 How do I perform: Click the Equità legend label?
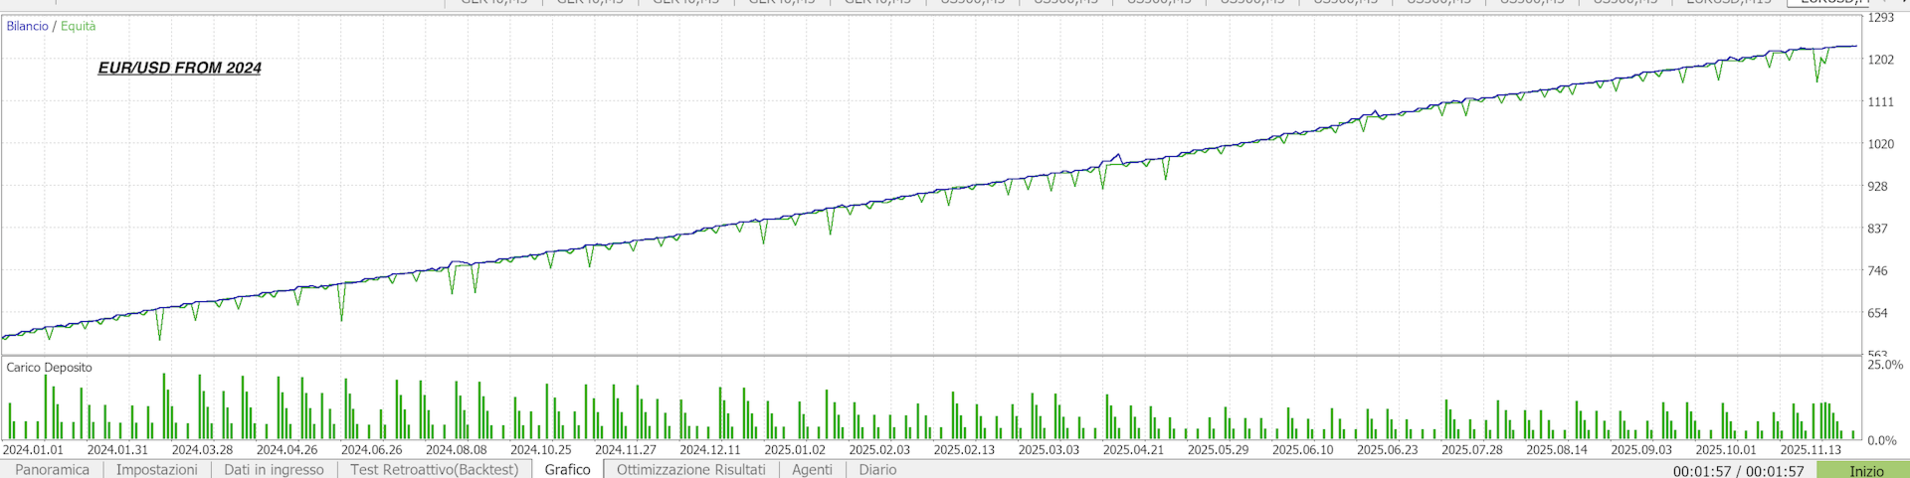(x=79, y=26)
